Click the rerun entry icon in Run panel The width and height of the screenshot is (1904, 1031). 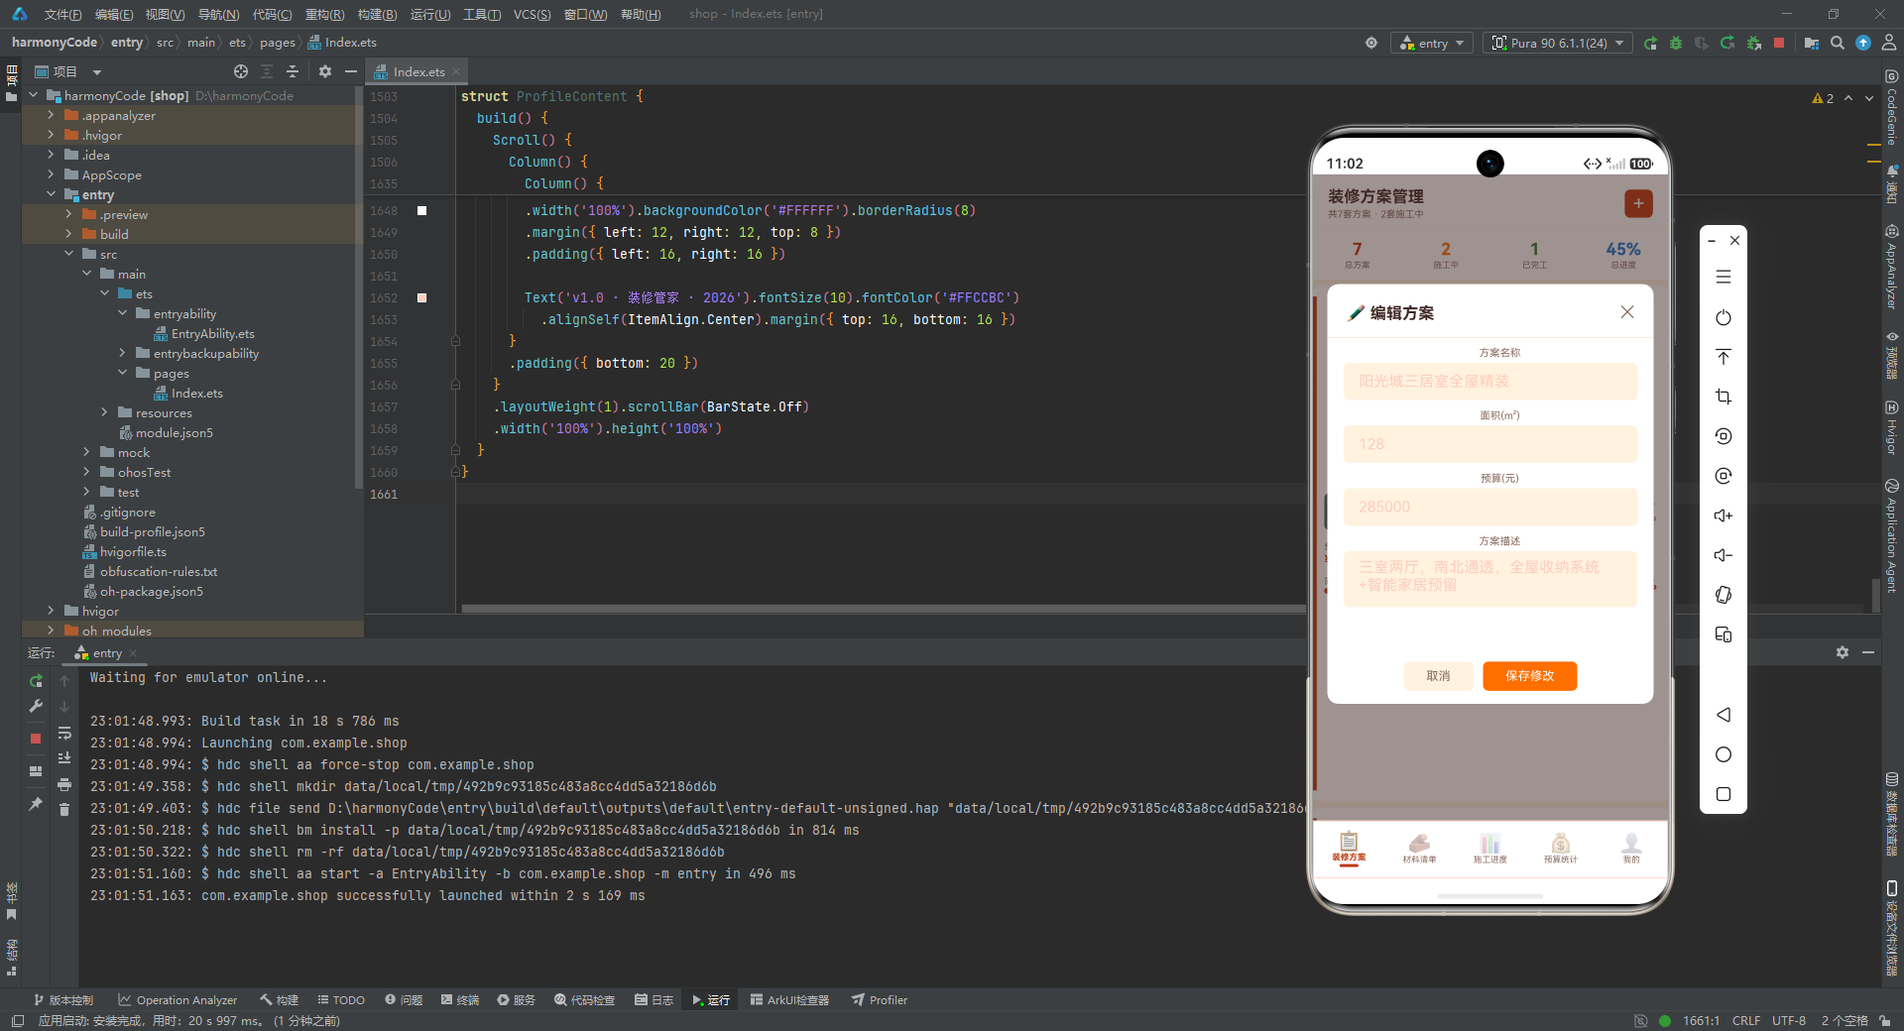click(36, 681)
